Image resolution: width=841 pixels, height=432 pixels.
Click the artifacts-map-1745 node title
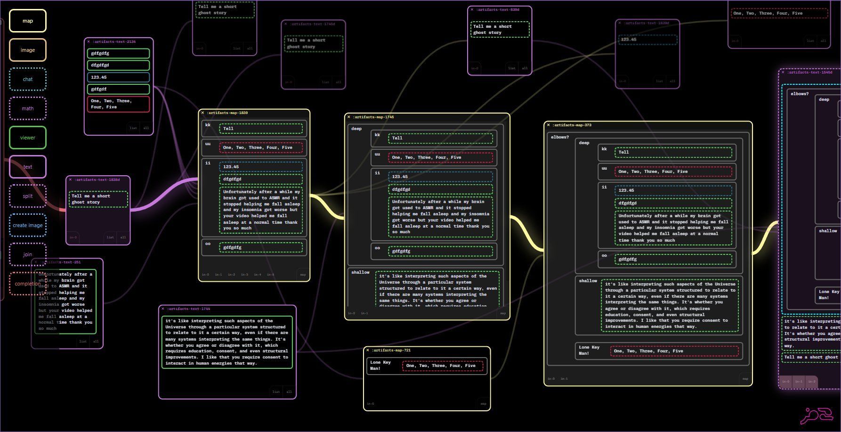pos(373,117)
